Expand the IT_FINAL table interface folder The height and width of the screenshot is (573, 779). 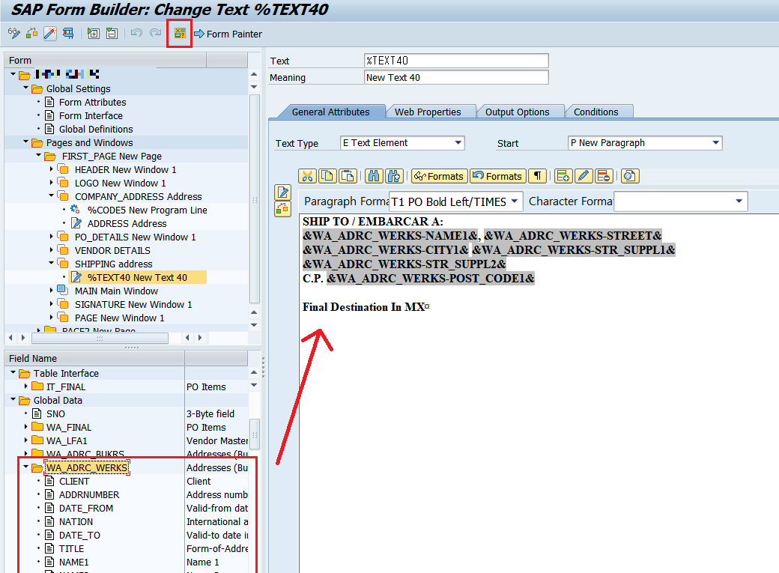tap(25, 386)
